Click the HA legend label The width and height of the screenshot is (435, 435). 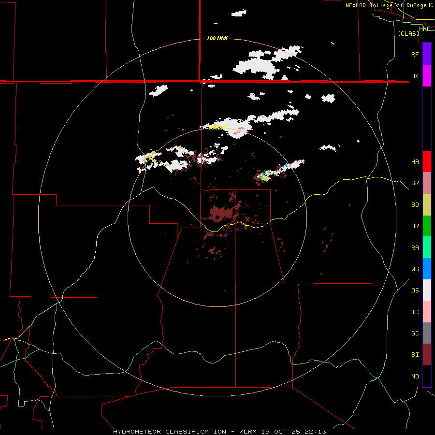pyautogui.click(x=415, y=162)
